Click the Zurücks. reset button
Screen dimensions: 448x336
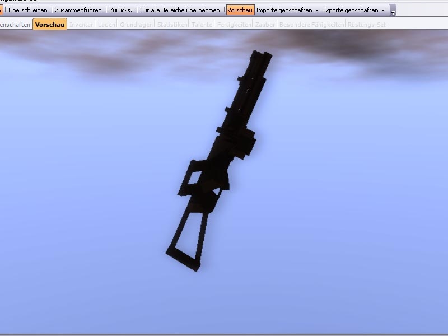pyautogui.click(x=120, y=10)
